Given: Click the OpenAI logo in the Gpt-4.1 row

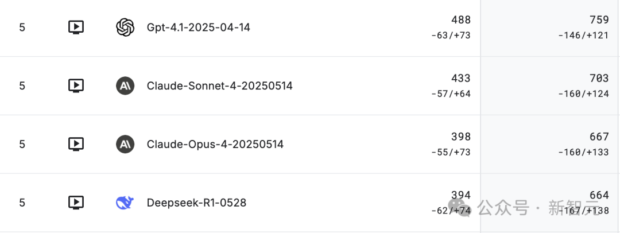Looking at the screenshot, I should 125,28.
